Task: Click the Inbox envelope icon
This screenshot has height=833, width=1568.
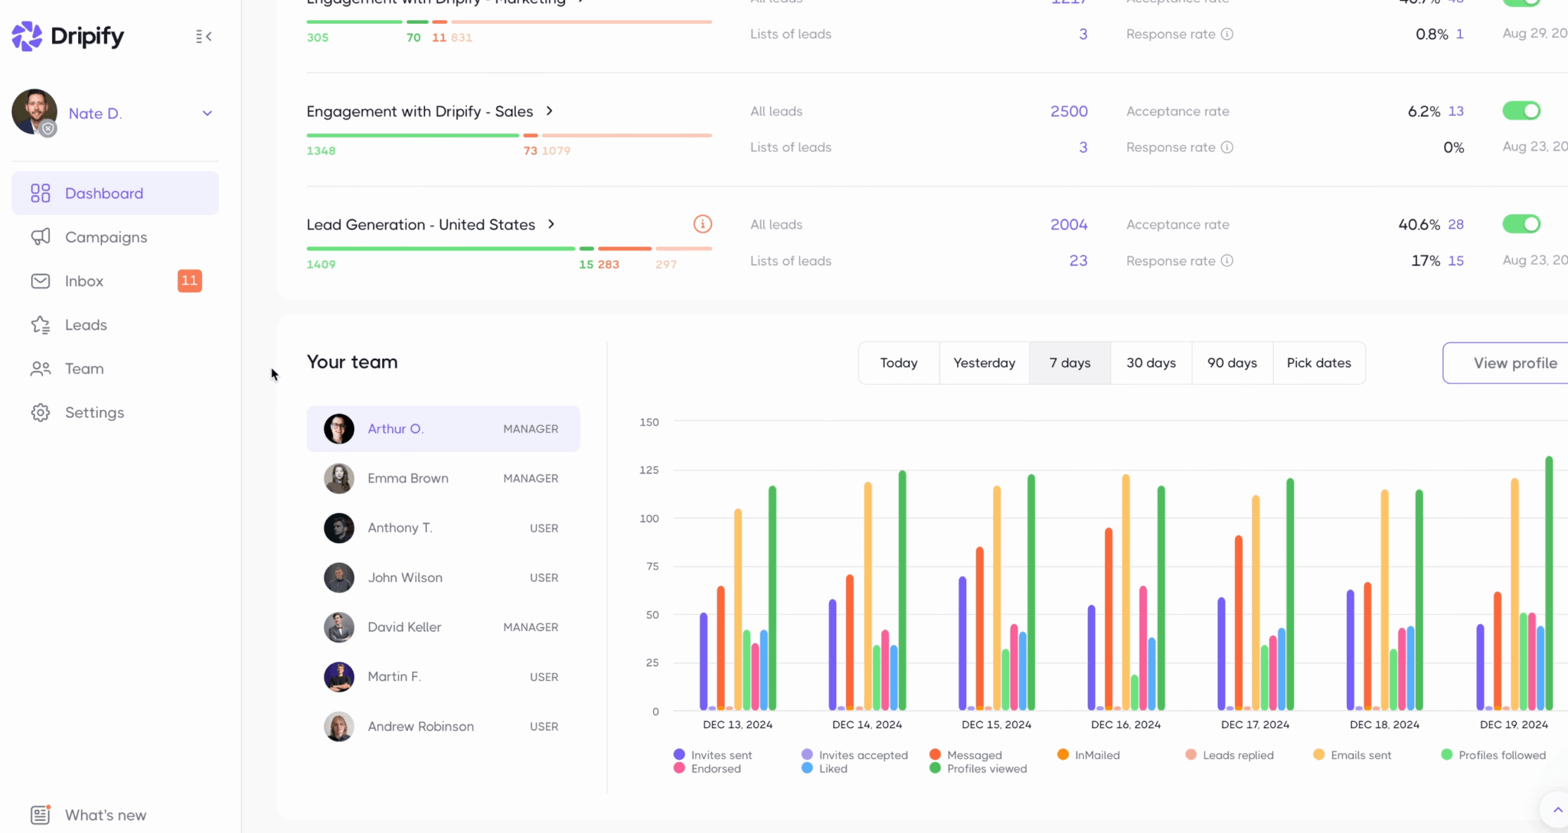Action: pyautogui.click(x=41, y=281)
